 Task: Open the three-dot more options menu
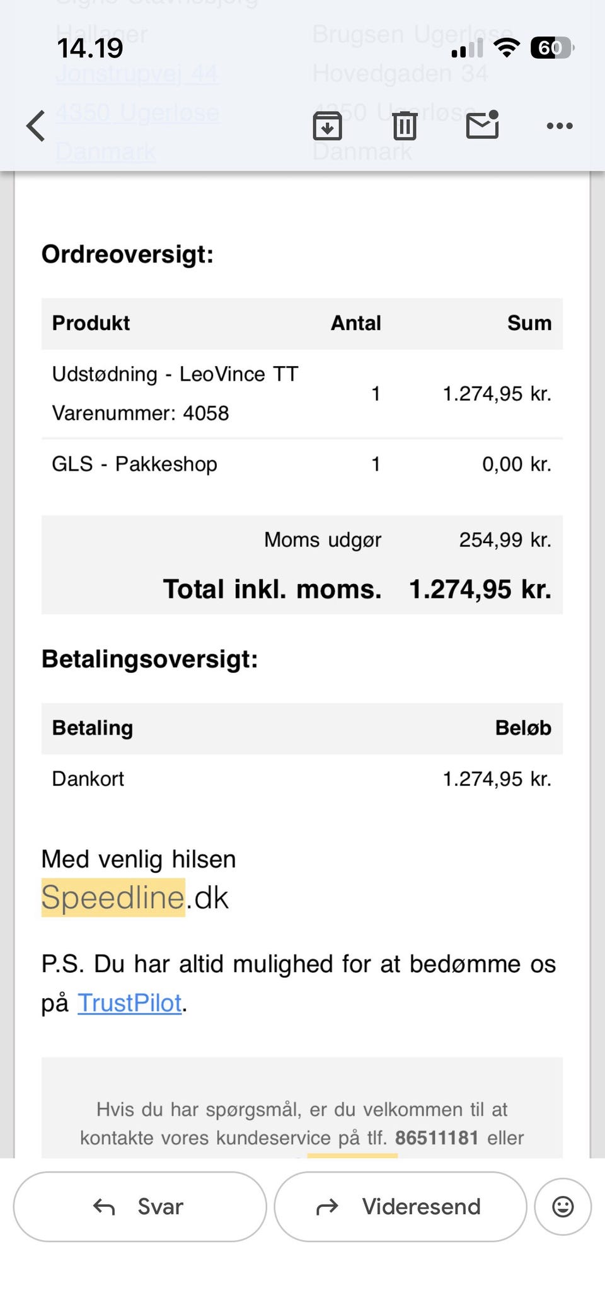pyautogui.click(x=560, y=126)
